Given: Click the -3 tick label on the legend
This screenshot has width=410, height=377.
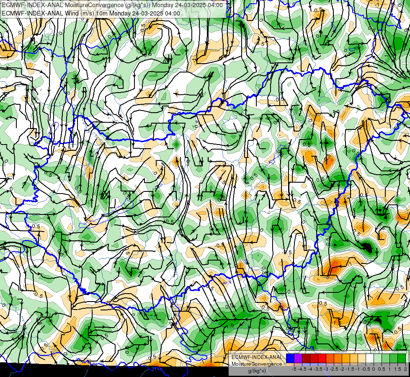Looking at the screenshot, I should pyautogui.click(x=326, y=369).
